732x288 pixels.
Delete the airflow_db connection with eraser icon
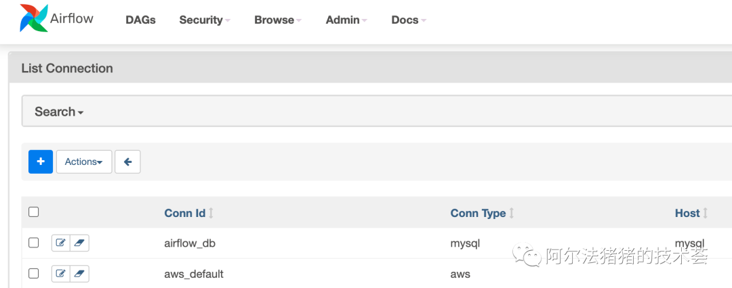[x=79, y=243]
